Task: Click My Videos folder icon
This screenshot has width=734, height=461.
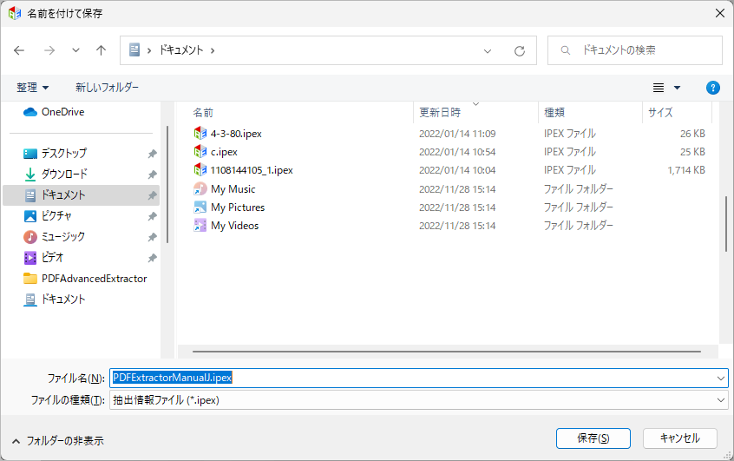Action: point(200,226)
